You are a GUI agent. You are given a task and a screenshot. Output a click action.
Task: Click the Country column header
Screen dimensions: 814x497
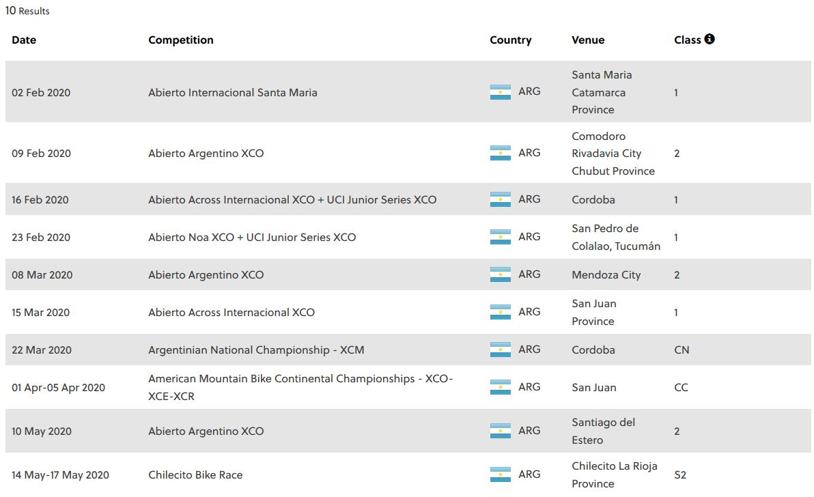(510, 40)
